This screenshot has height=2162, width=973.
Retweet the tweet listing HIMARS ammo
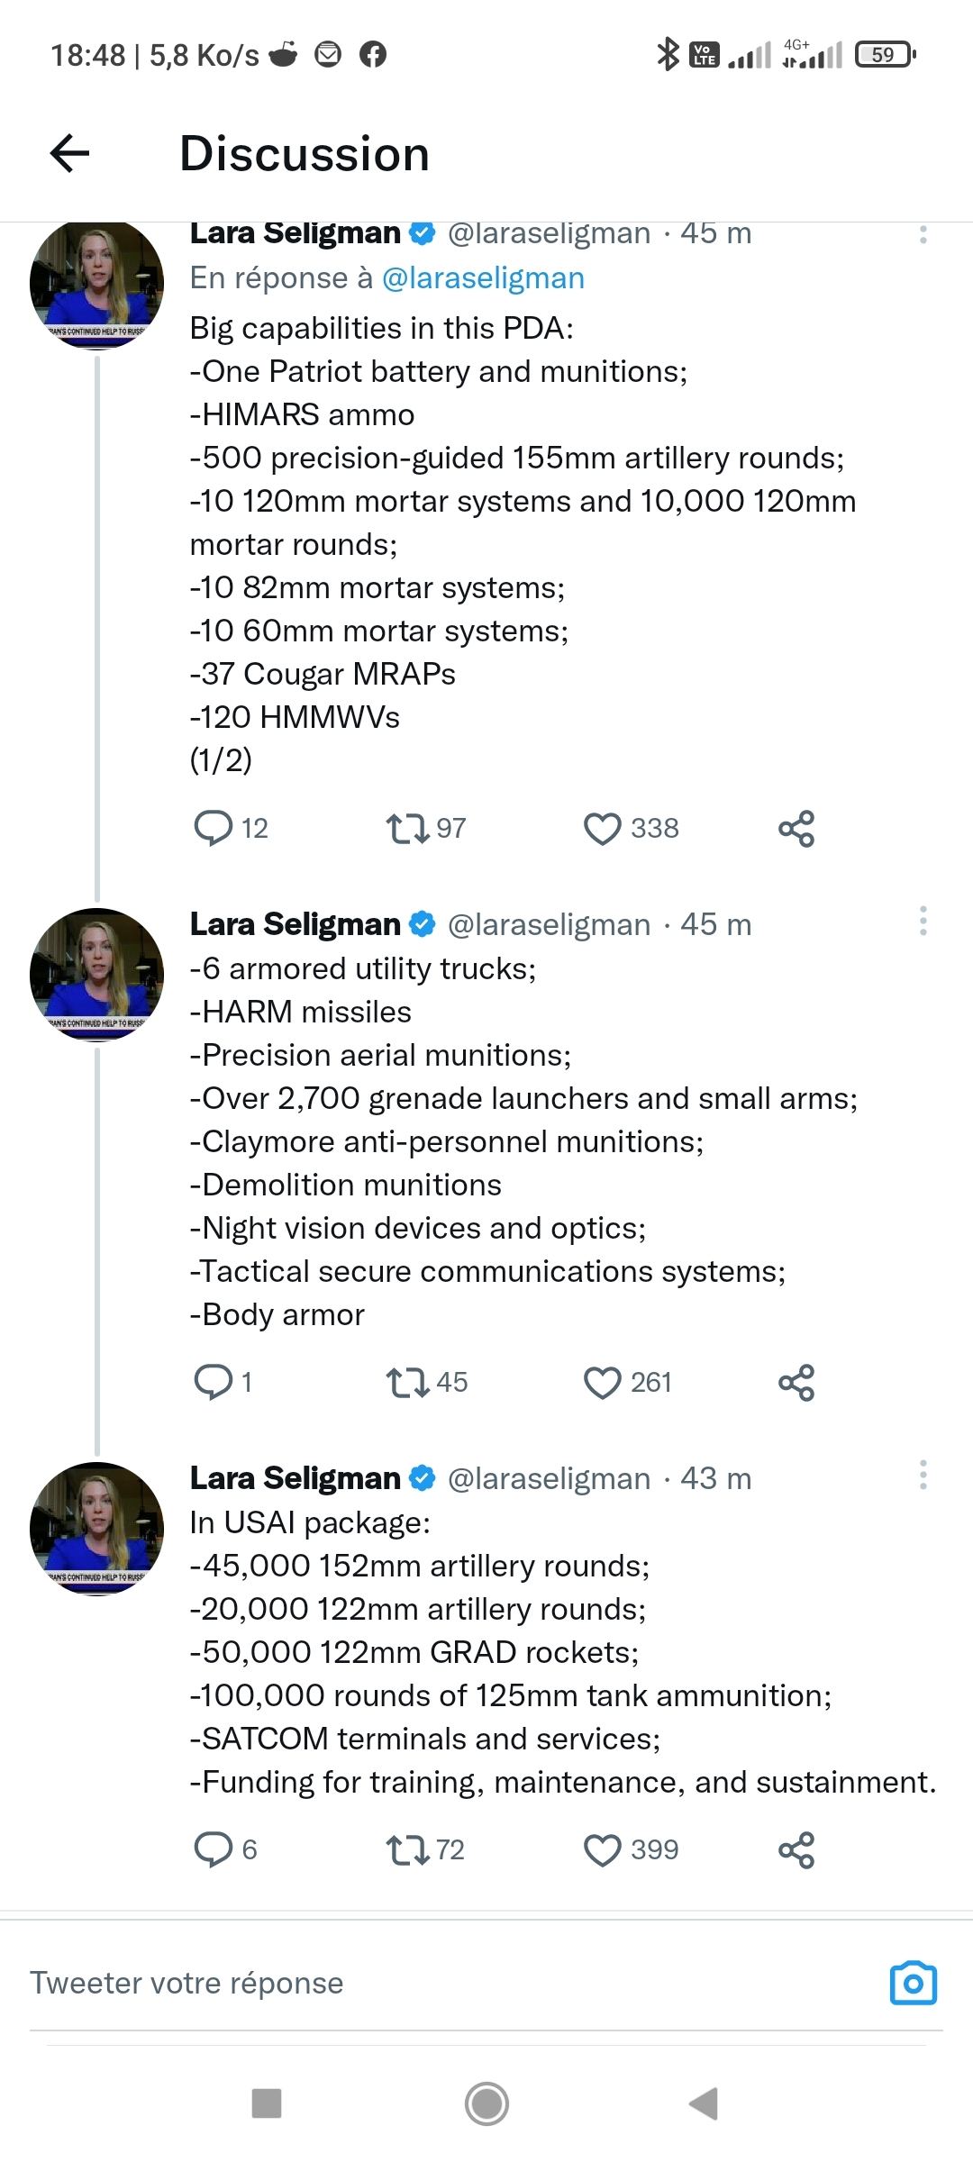pyautogui.click(x=407, y=828)
